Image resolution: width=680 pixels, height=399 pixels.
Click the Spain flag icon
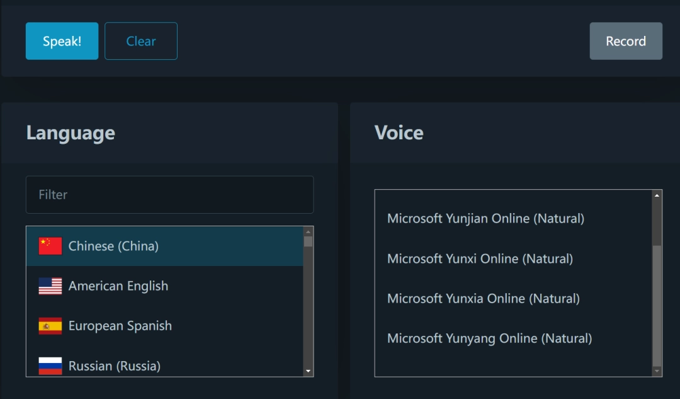(x=50, y=326)
